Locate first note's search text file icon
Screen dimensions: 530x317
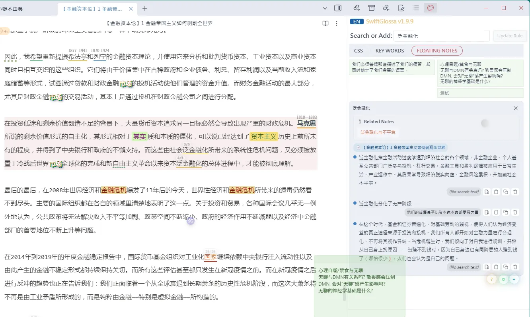tap(486, 192)
